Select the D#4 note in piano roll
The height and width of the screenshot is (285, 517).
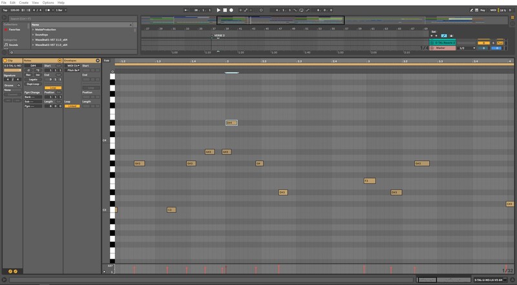[231, 123]
